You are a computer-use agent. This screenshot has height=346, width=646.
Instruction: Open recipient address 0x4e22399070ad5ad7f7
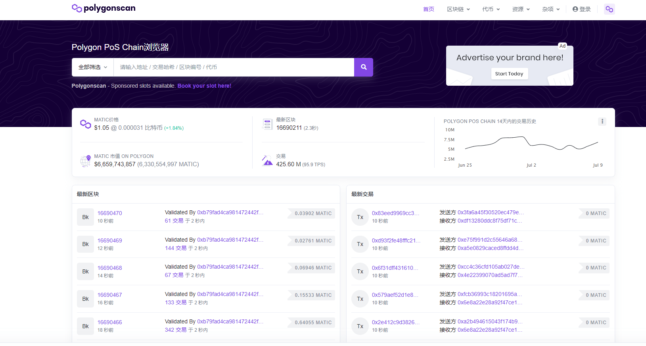click(490, 275)
